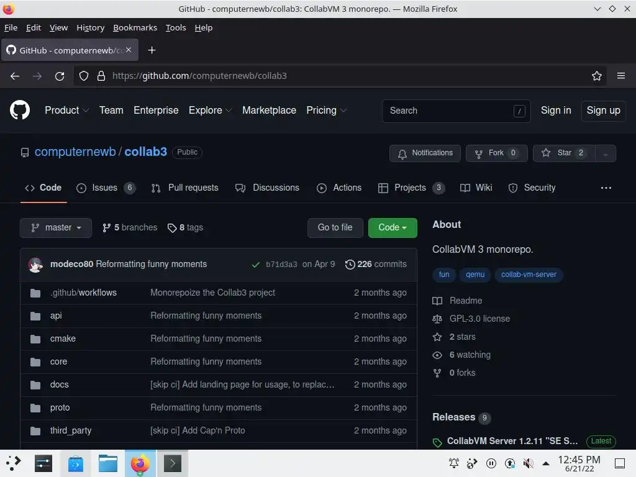Click the GitHub search field
The height and width of the screenshot is (477, 636).
457,111
